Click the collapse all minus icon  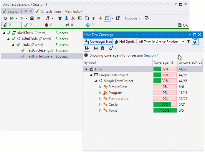point(87,18)
